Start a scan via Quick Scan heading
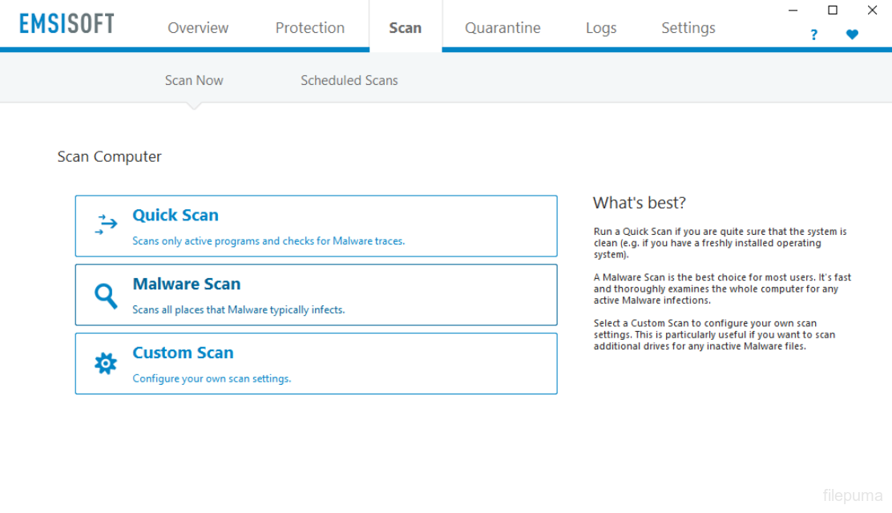The width and height of the screenshot is (892, 513). coord(176,215)
